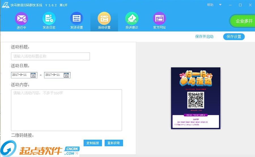Open the end date calendar picker

tap(66, 75)
